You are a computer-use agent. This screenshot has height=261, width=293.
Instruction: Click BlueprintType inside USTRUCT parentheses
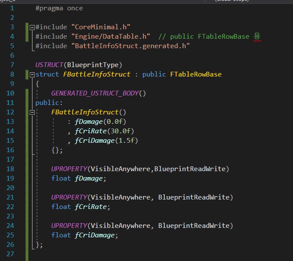93,65
